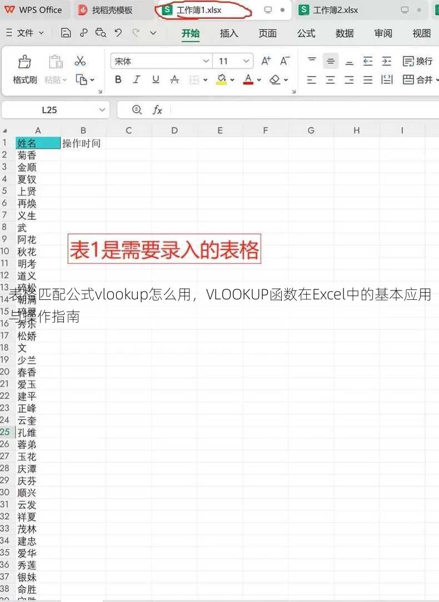Switch to the 数据 ribbon tab
The width and height of the screenshot is (439, 602).
point(345,33)
